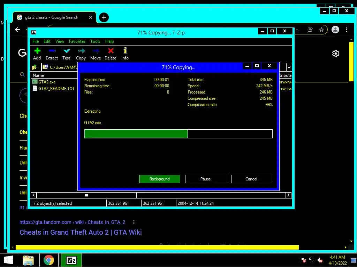Select GTA2.exe file in the list

[x=47, y=82]
